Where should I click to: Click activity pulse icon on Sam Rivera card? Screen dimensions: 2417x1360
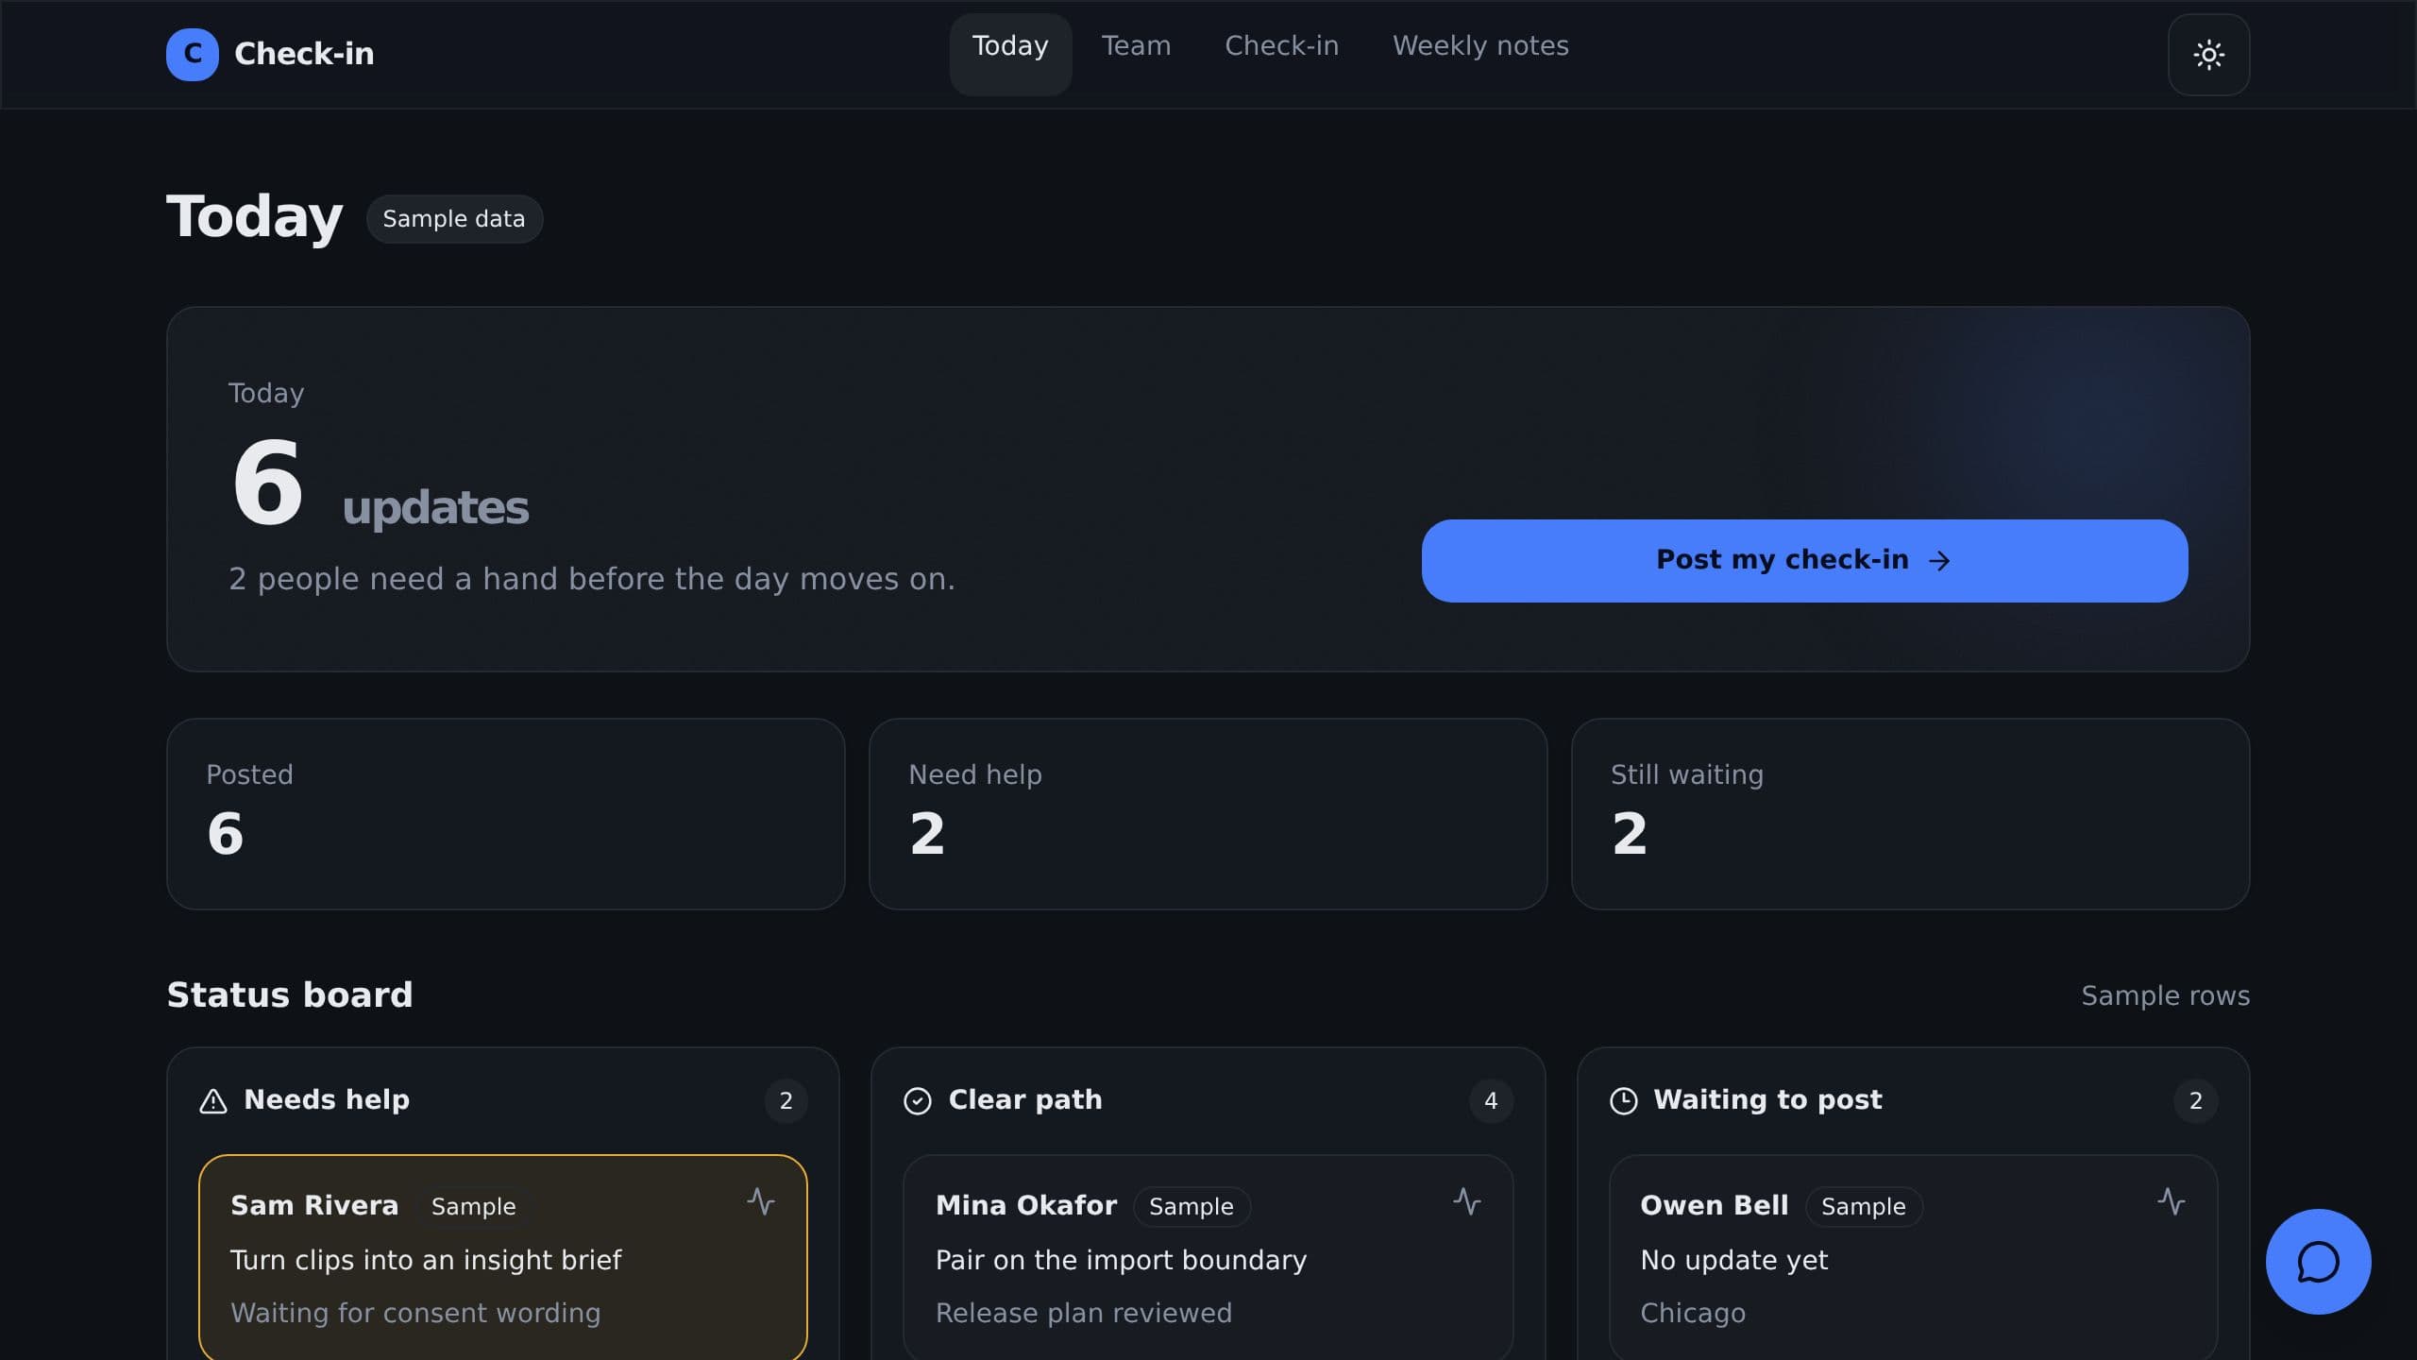[761, 1201]
